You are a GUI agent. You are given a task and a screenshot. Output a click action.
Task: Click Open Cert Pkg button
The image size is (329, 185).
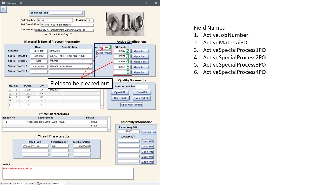[142, 98]
